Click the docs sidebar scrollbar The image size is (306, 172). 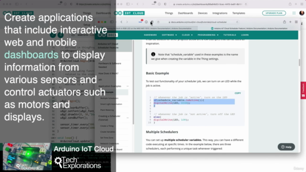[x=133, y=82]
